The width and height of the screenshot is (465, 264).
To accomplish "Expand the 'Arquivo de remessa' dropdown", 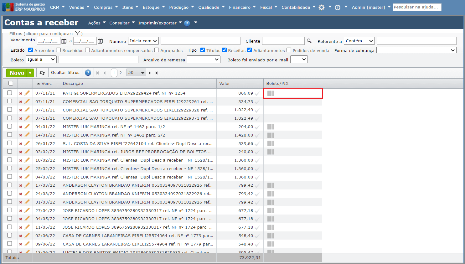I will point(204,60).
